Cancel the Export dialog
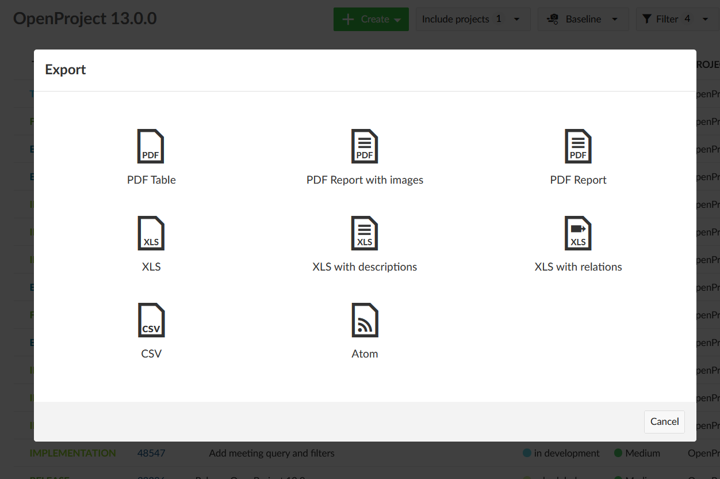 pos(664,421)
